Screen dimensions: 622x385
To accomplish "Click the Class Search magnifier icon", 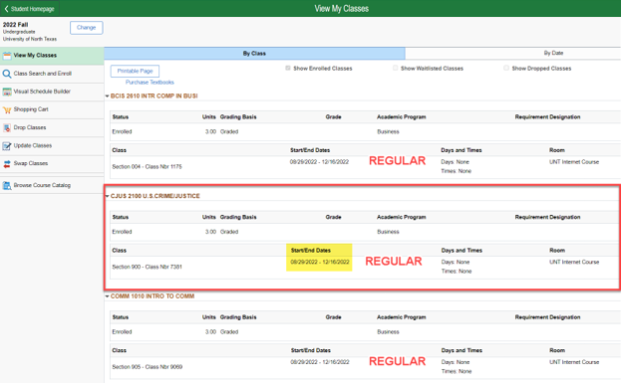I will point(7,74).
